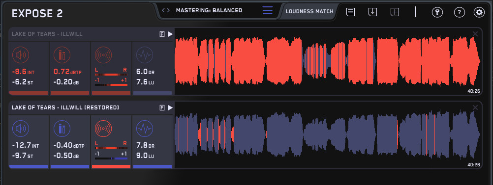This screenshot has height=185, width=493.
Task: Open the preset list menu icon
Action: (x=268, y=10)
